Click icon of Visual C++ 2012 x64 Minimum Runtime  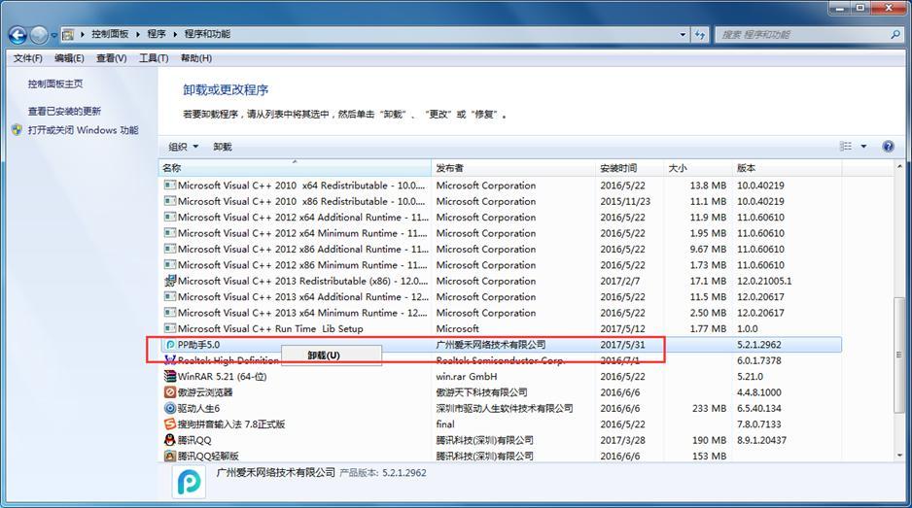pos(170,233)
